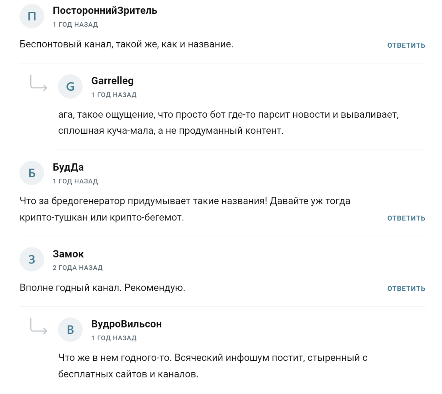Click the G avatar next to Garrelleg
The width and height of the screenshot is (442, 394).
point(70,86)
